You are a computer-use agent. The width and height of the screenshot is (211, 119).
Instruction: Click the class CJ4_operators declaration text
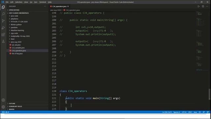point(73,91)
